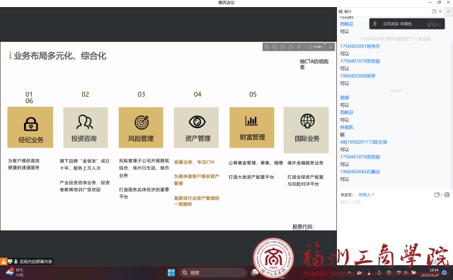Select sender name starting with 1960402042
453x280 pixels.
coord(360,172)
